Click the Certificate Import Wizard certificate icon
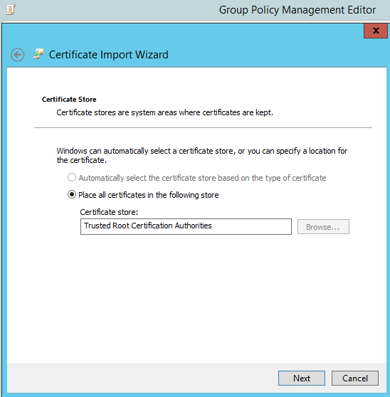Image resolution: width=390 pixels, height=397 pixels. pos(38,54)
